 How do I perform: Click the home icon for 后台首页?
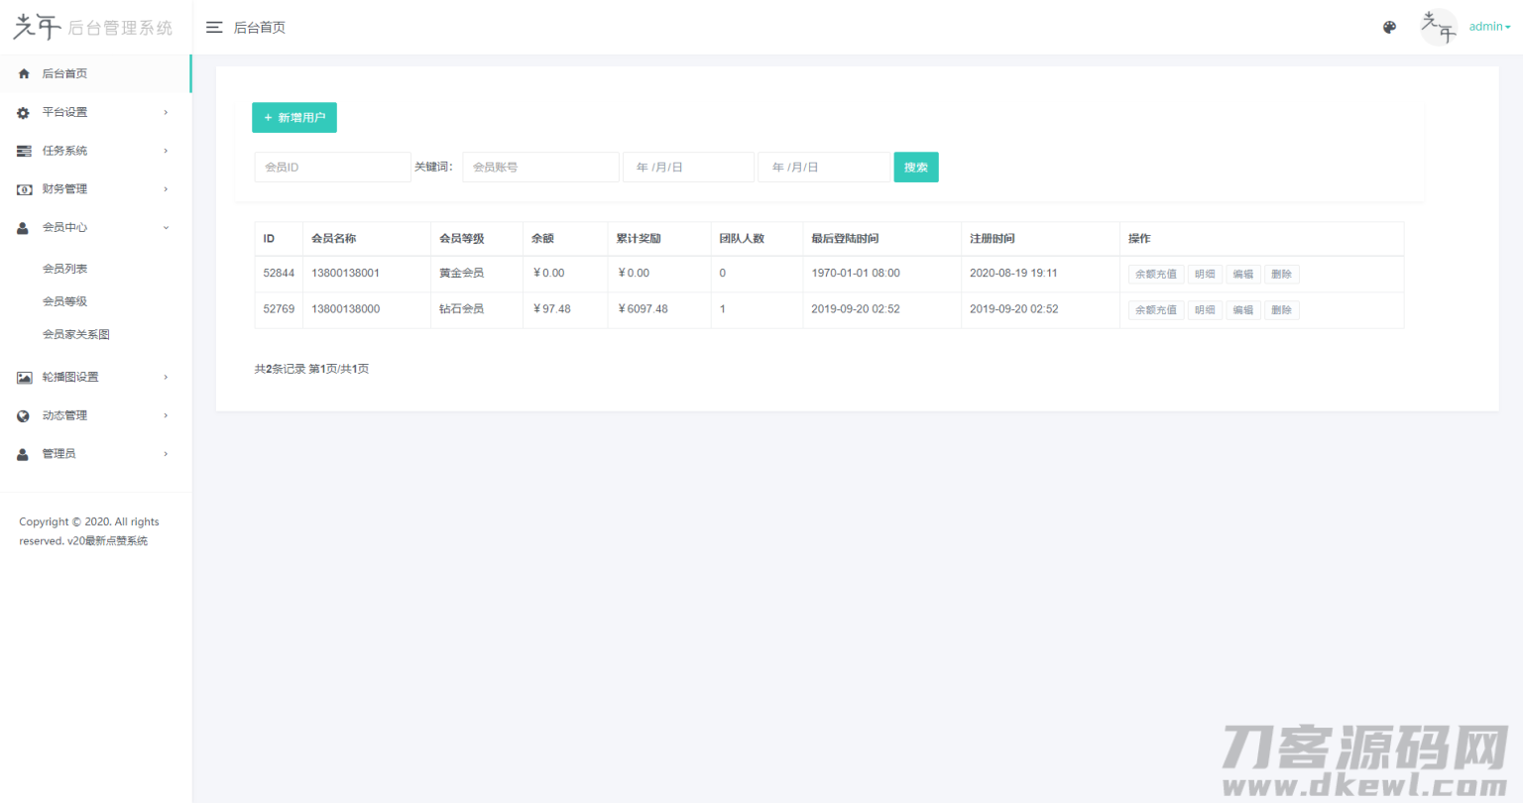tap(24, 74)
